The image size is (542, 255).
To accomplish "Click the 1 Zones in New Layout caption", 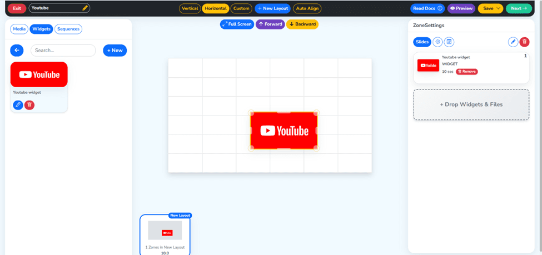I will click(165, 247).
